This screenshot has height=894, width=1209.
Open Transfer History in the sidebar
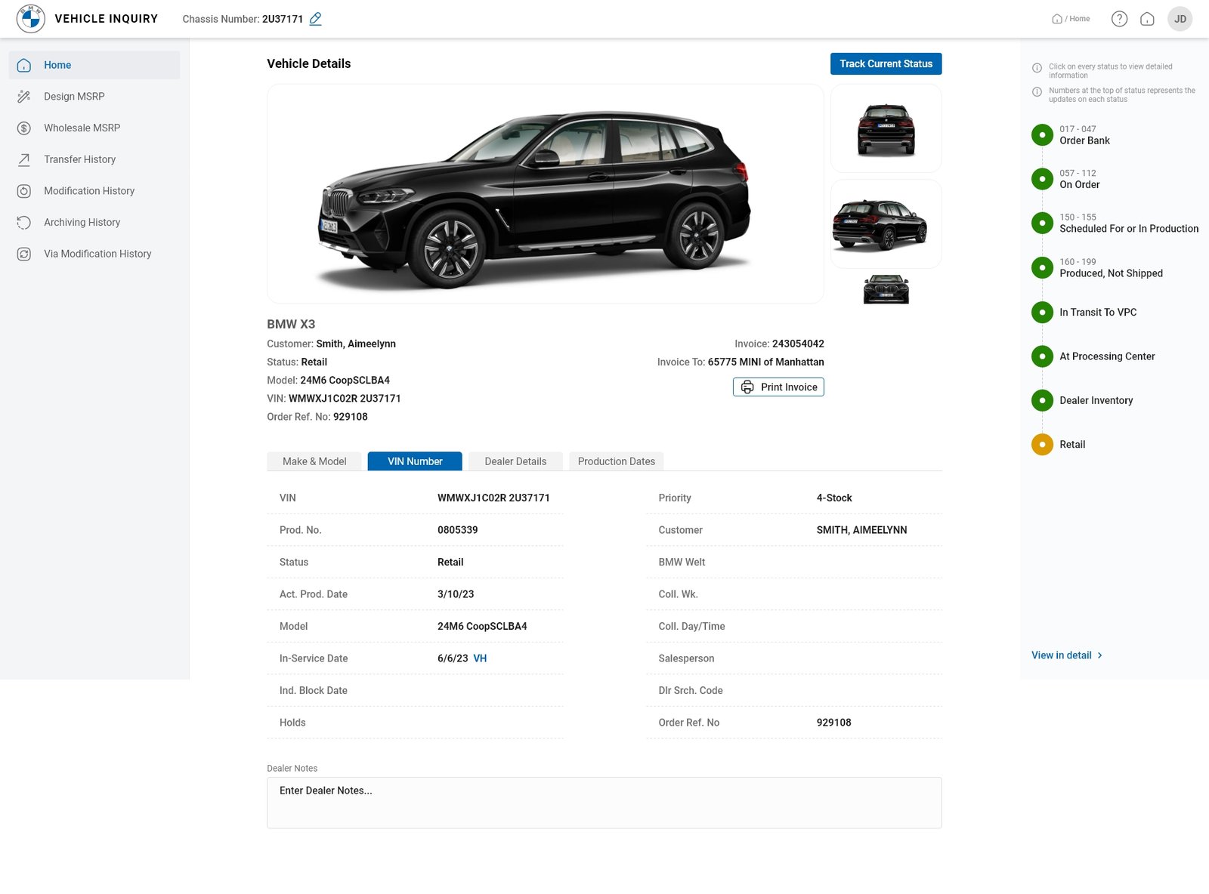(x=79, y=159)
